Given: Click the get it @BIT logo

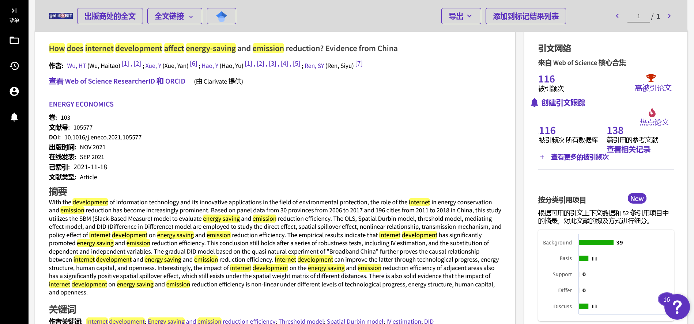Looking at the screenshot, I should tap(61, 16).
